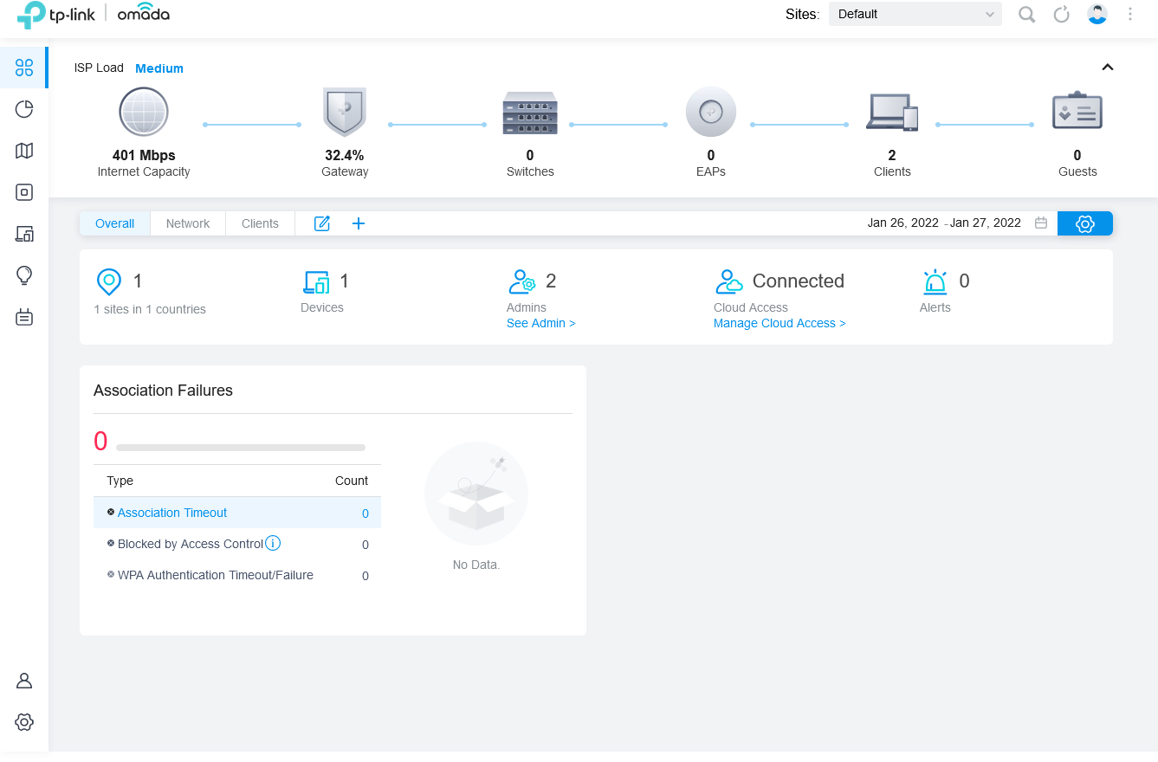Click the Alerts siren icon
This screenshot has width=1158, height=762.
tap(935, 281)
